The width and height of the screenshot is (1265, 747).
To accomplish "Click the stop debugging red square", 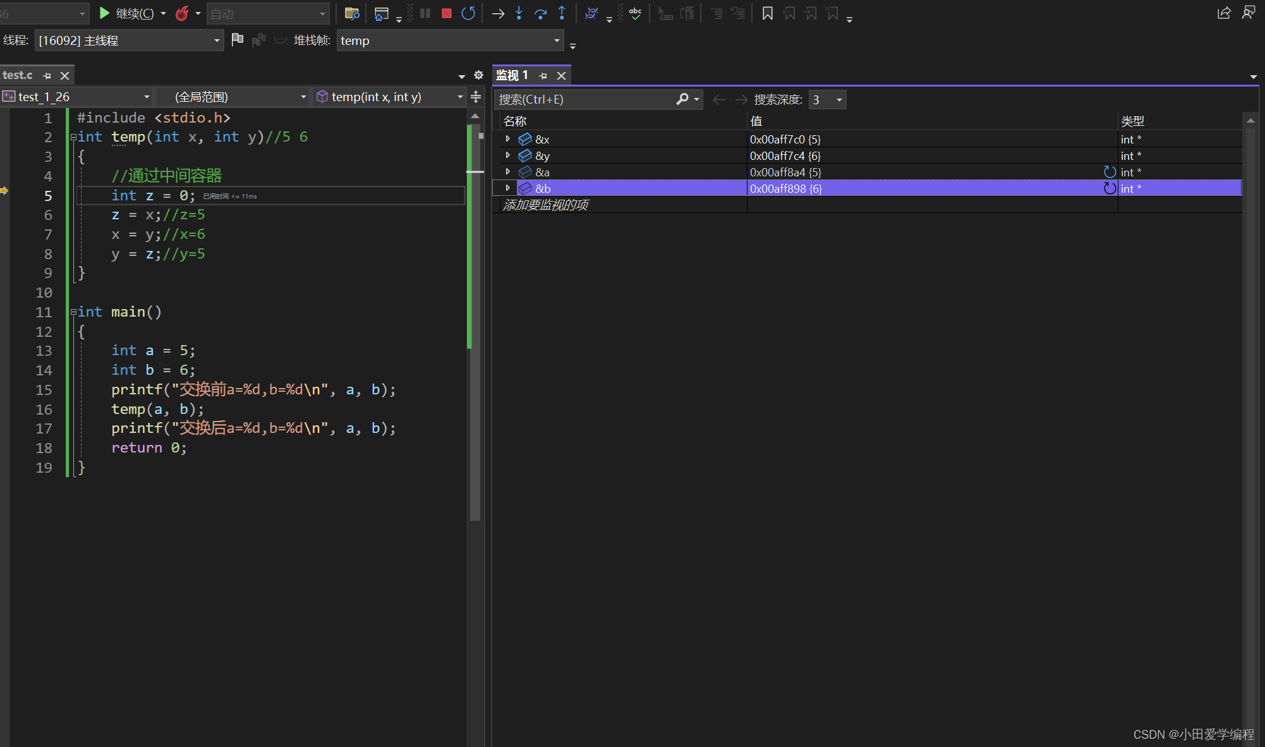I will (x=446, y=13).
